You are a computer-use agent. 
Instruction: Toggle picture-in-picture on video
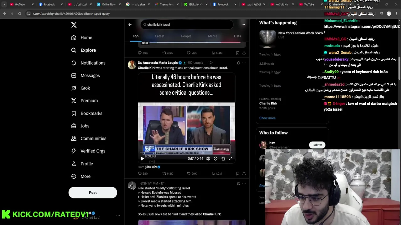tap(223, 159)
